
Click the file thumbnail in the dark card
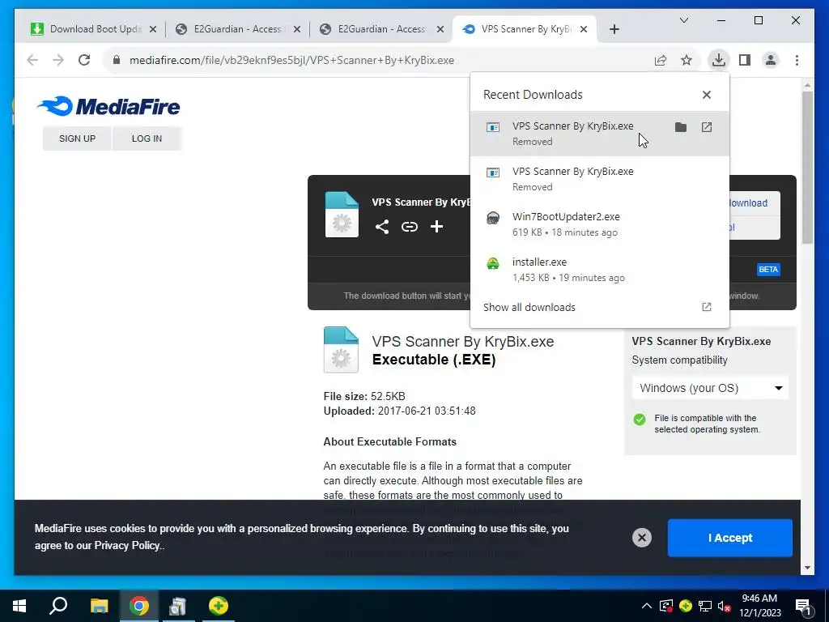pos(342,214)
